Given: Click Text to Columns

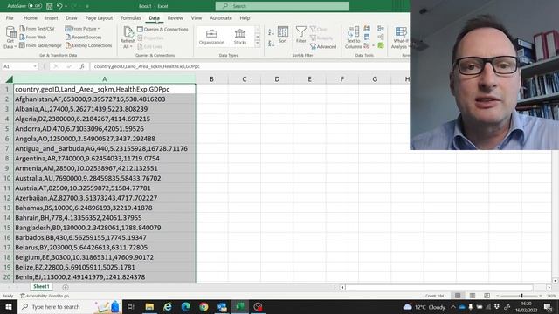Looking at the screenshot, I should pyautogui.click(x=353, y=38).
